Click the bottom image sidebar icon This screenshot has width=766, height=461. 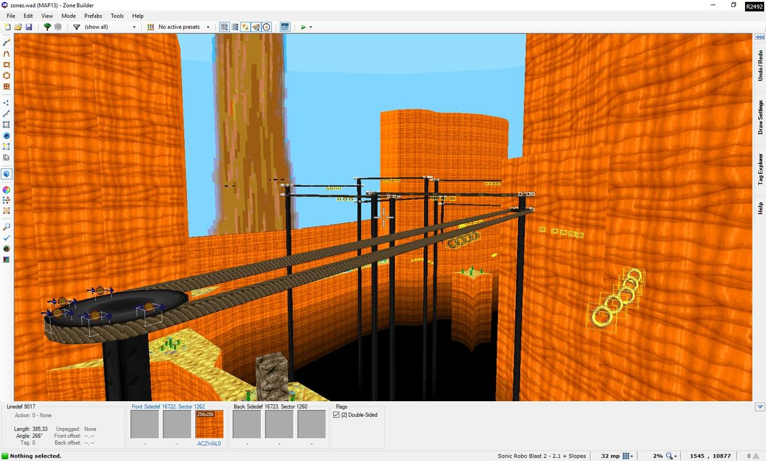click(7, 259)
